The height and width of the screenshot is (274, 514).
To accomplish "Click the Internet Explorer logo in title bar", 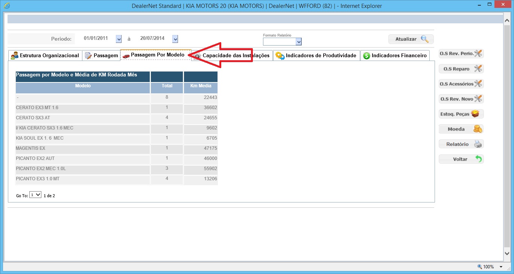I will tap(6, 6).
